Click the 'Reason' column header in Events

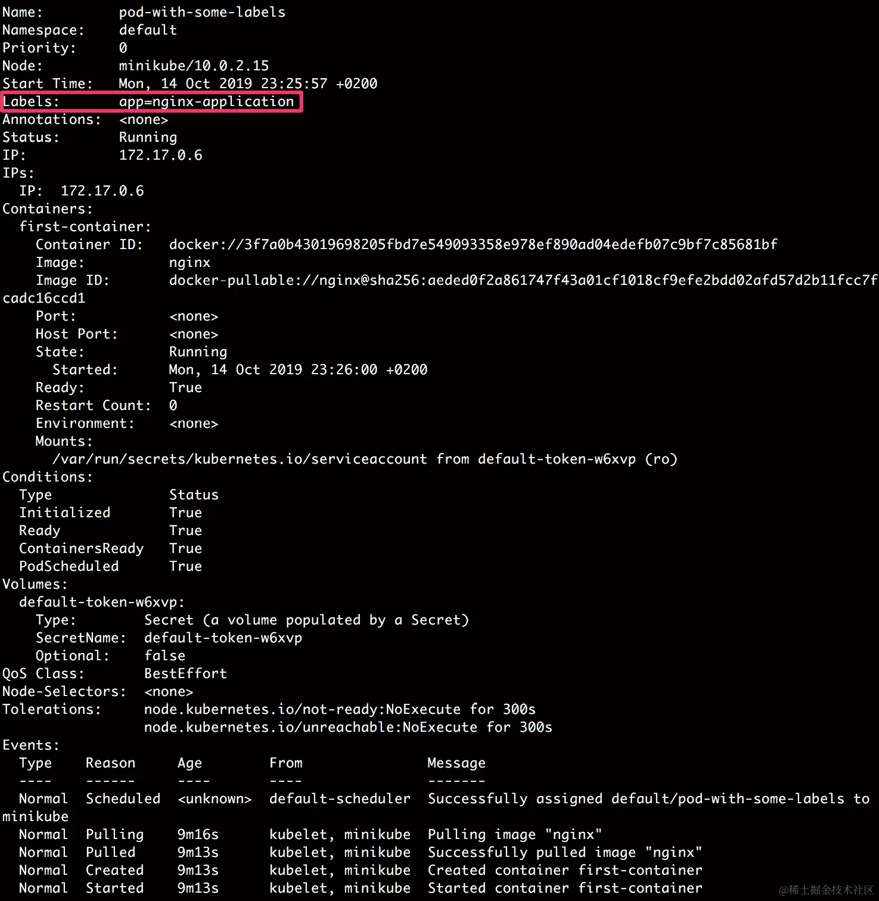tap(110, 763)
